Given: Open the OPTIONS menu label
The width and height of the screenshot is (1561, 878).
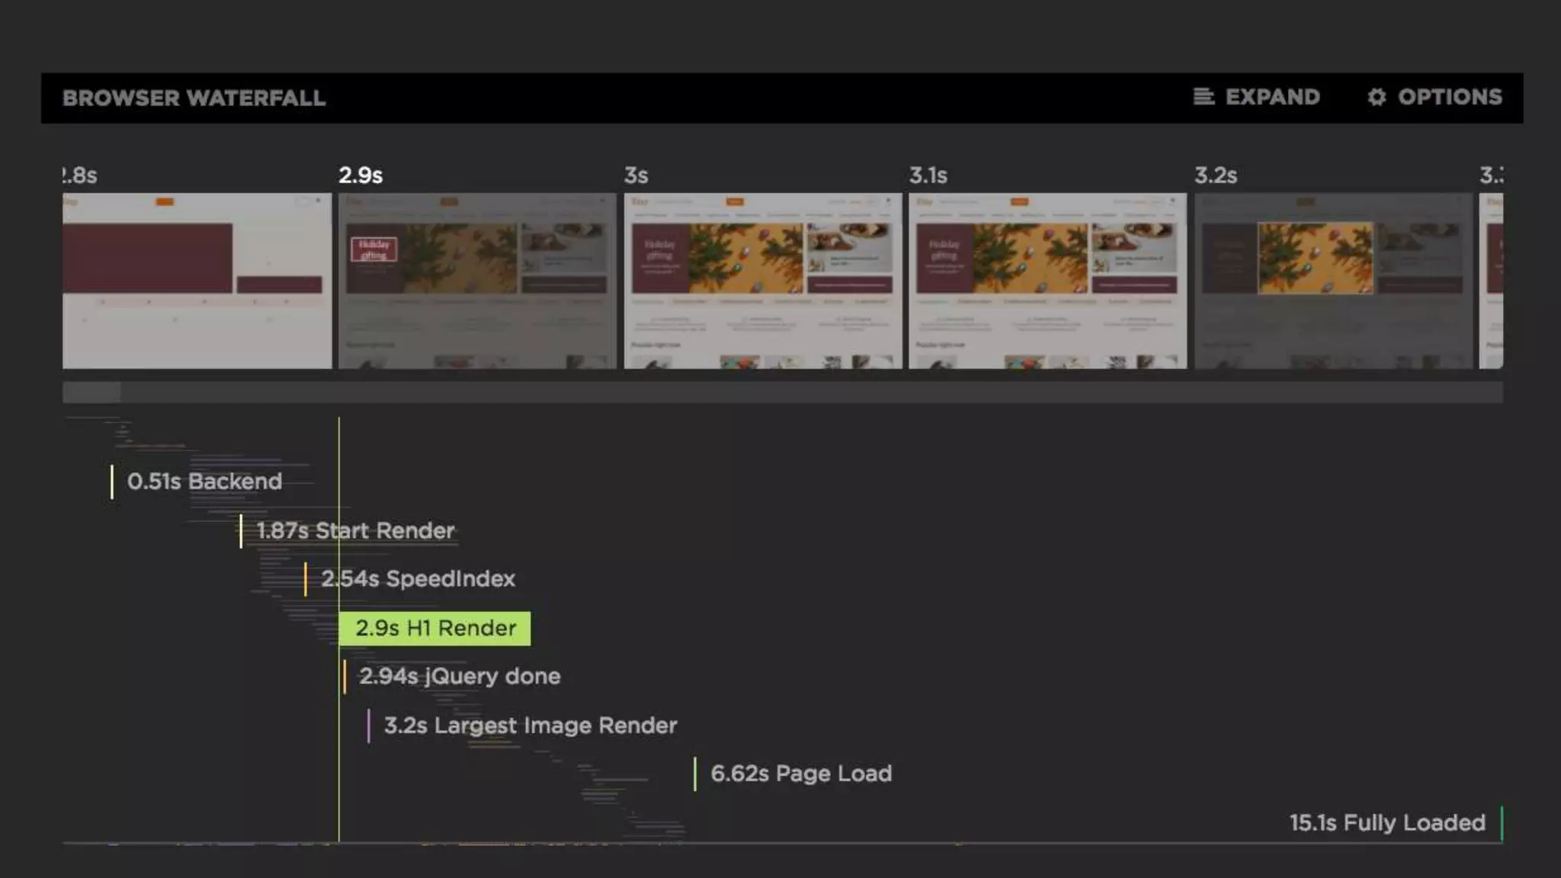Looking at the screenshot, I should [x=1449, y=97].
